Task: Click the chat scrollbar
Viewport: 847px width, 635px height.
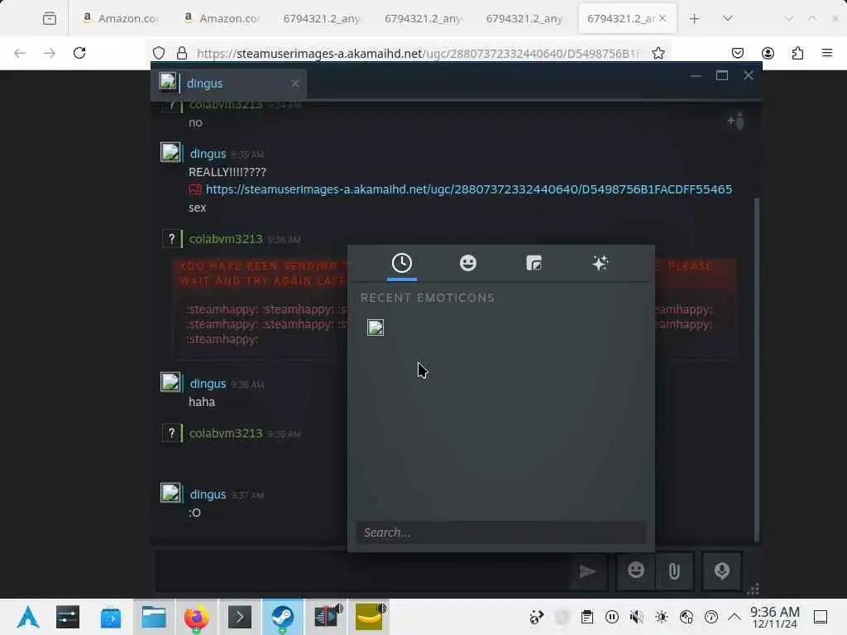Action: click(x=756, y=370)
